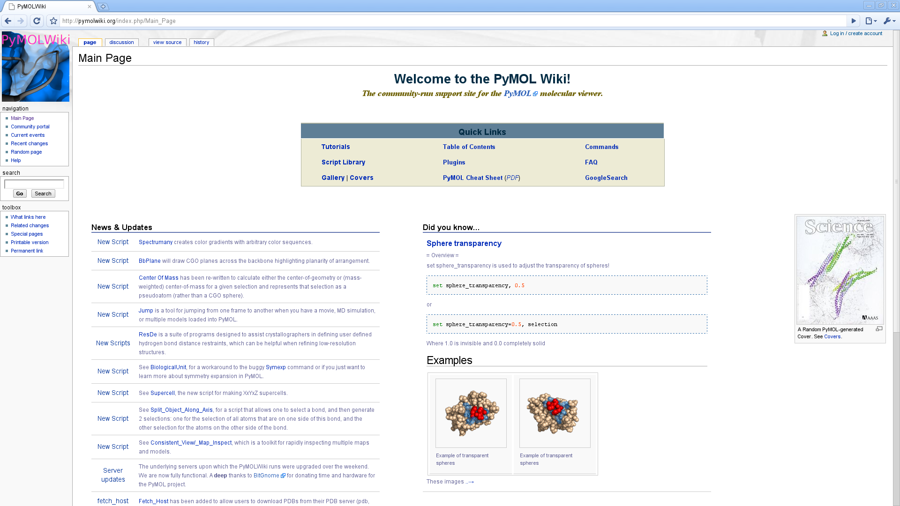Open the Script Library quick link

[343, 162]
